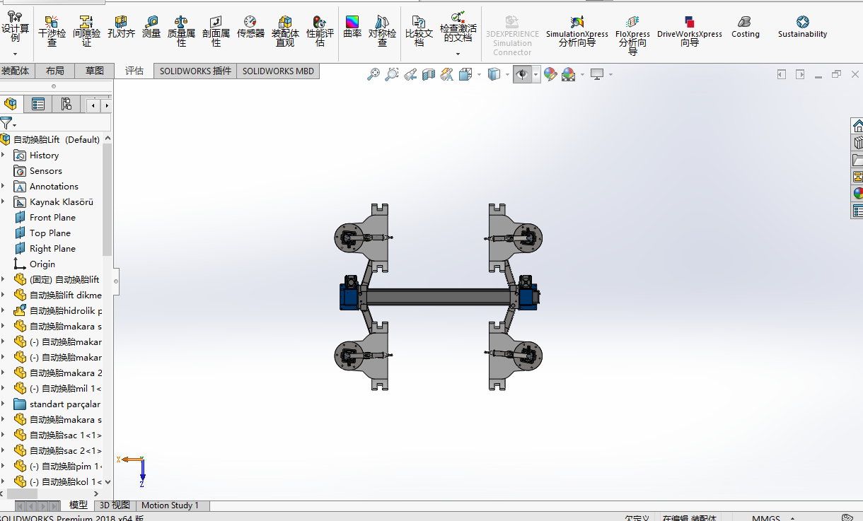This screenshot has height=521, width=863.
Task: Select Top Plane in tree
Action: [x=50, y=233]
